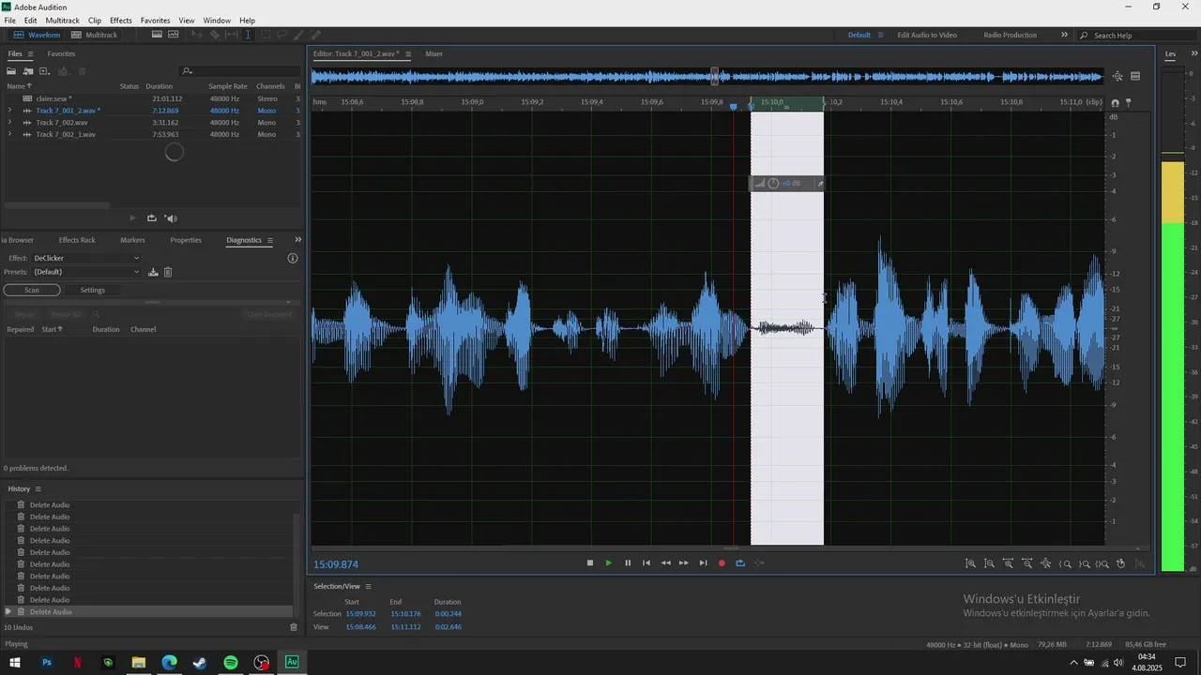Switch to Waveform editor view
The image size is (1201, 675).
tap(37, 35)
